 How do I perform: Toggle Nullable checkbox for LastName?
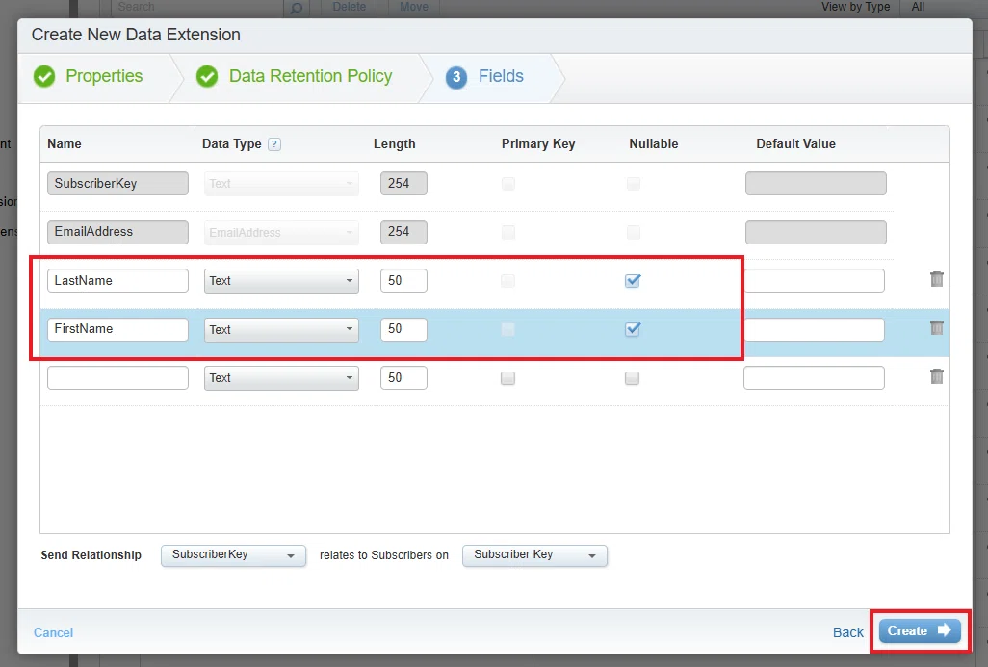click(633, 281)
